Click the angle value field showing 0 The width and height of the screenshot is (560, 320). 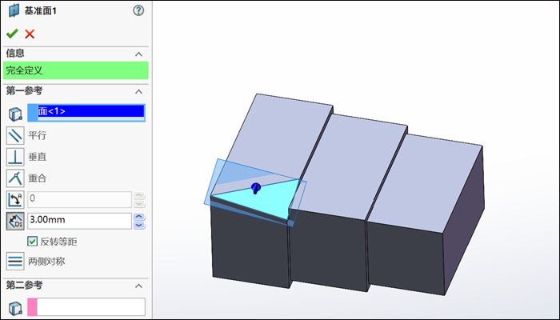coord(80,200)
